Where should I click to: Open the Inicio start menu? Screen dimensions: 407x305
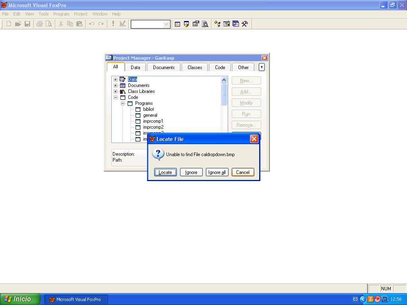[20, 299]
